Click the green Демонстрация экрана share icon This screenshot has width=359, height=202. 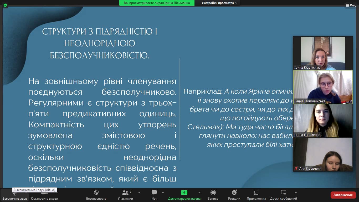pyautogui.click(x=184, y=193)
